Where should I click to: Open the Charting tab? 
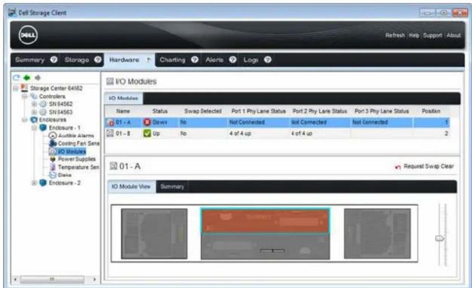pyautogui.click(x=172, y=60)
